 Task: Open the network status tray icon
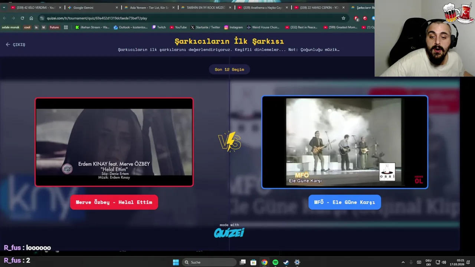click(x=438, y=262)
